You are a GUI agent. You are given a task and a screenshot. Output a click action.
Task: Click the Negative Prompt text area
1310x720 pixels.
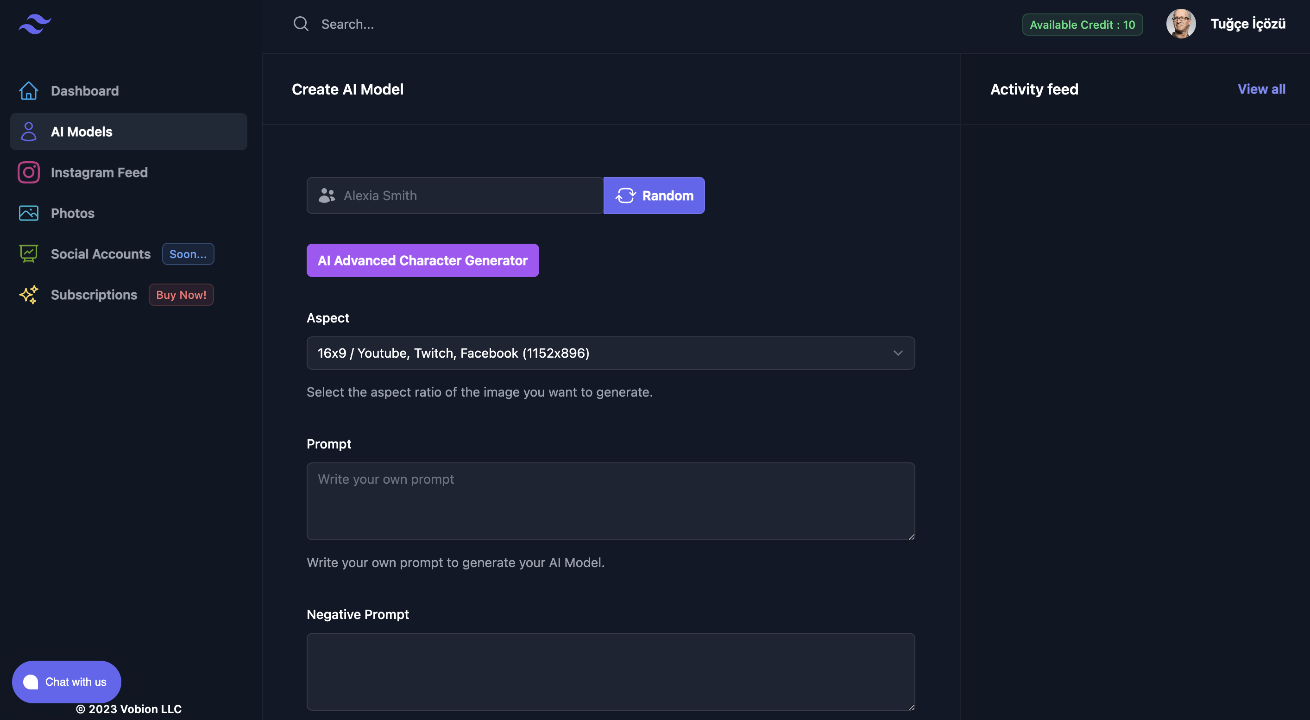(x=610, y=671)
